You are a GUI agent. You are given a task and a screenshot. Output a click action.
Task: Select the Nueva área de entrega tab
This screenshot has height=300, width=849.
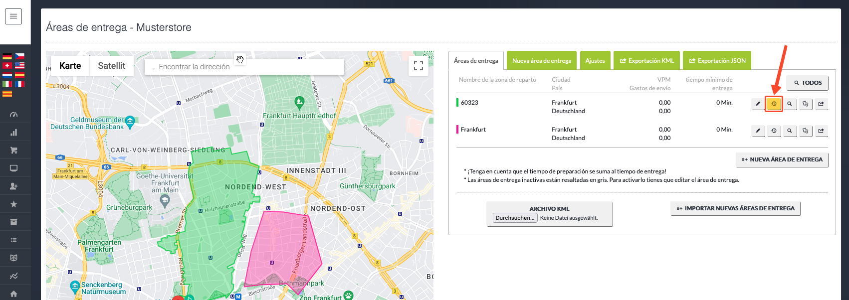(x=541, y=61)
